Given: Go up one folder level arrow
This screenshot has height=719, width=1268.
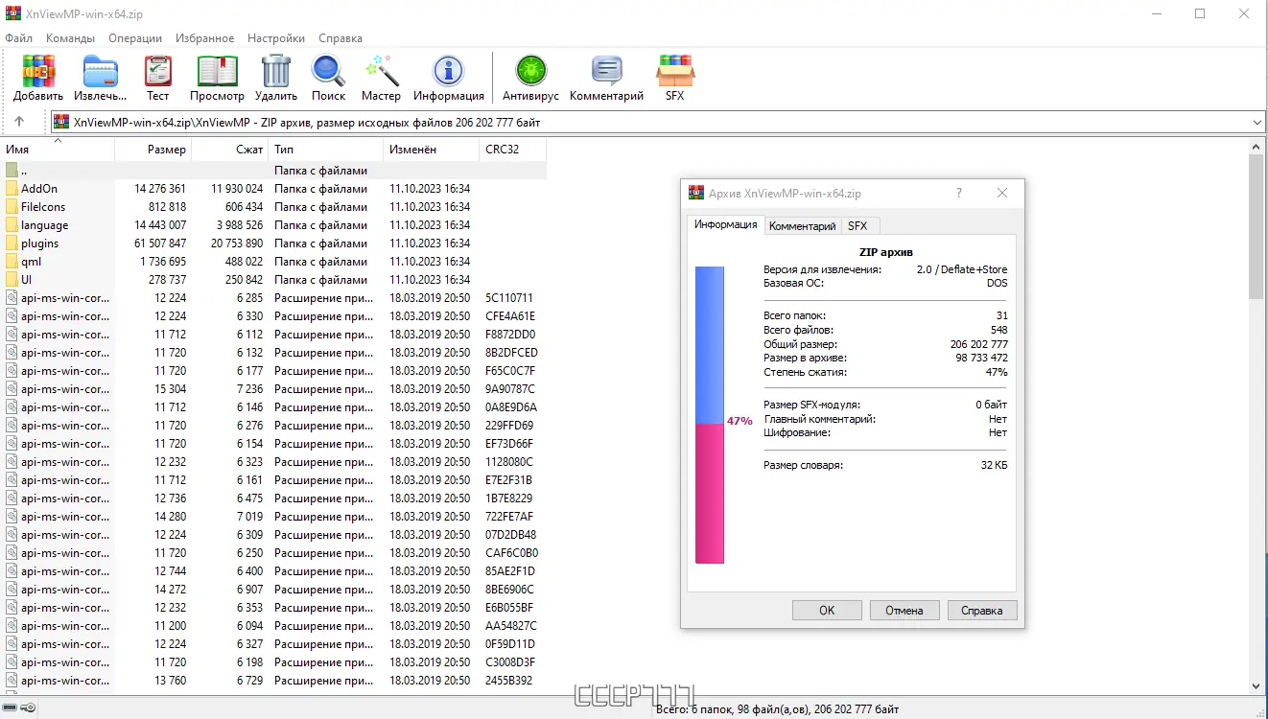Looking at the screenshot, I should coord(19,123).
